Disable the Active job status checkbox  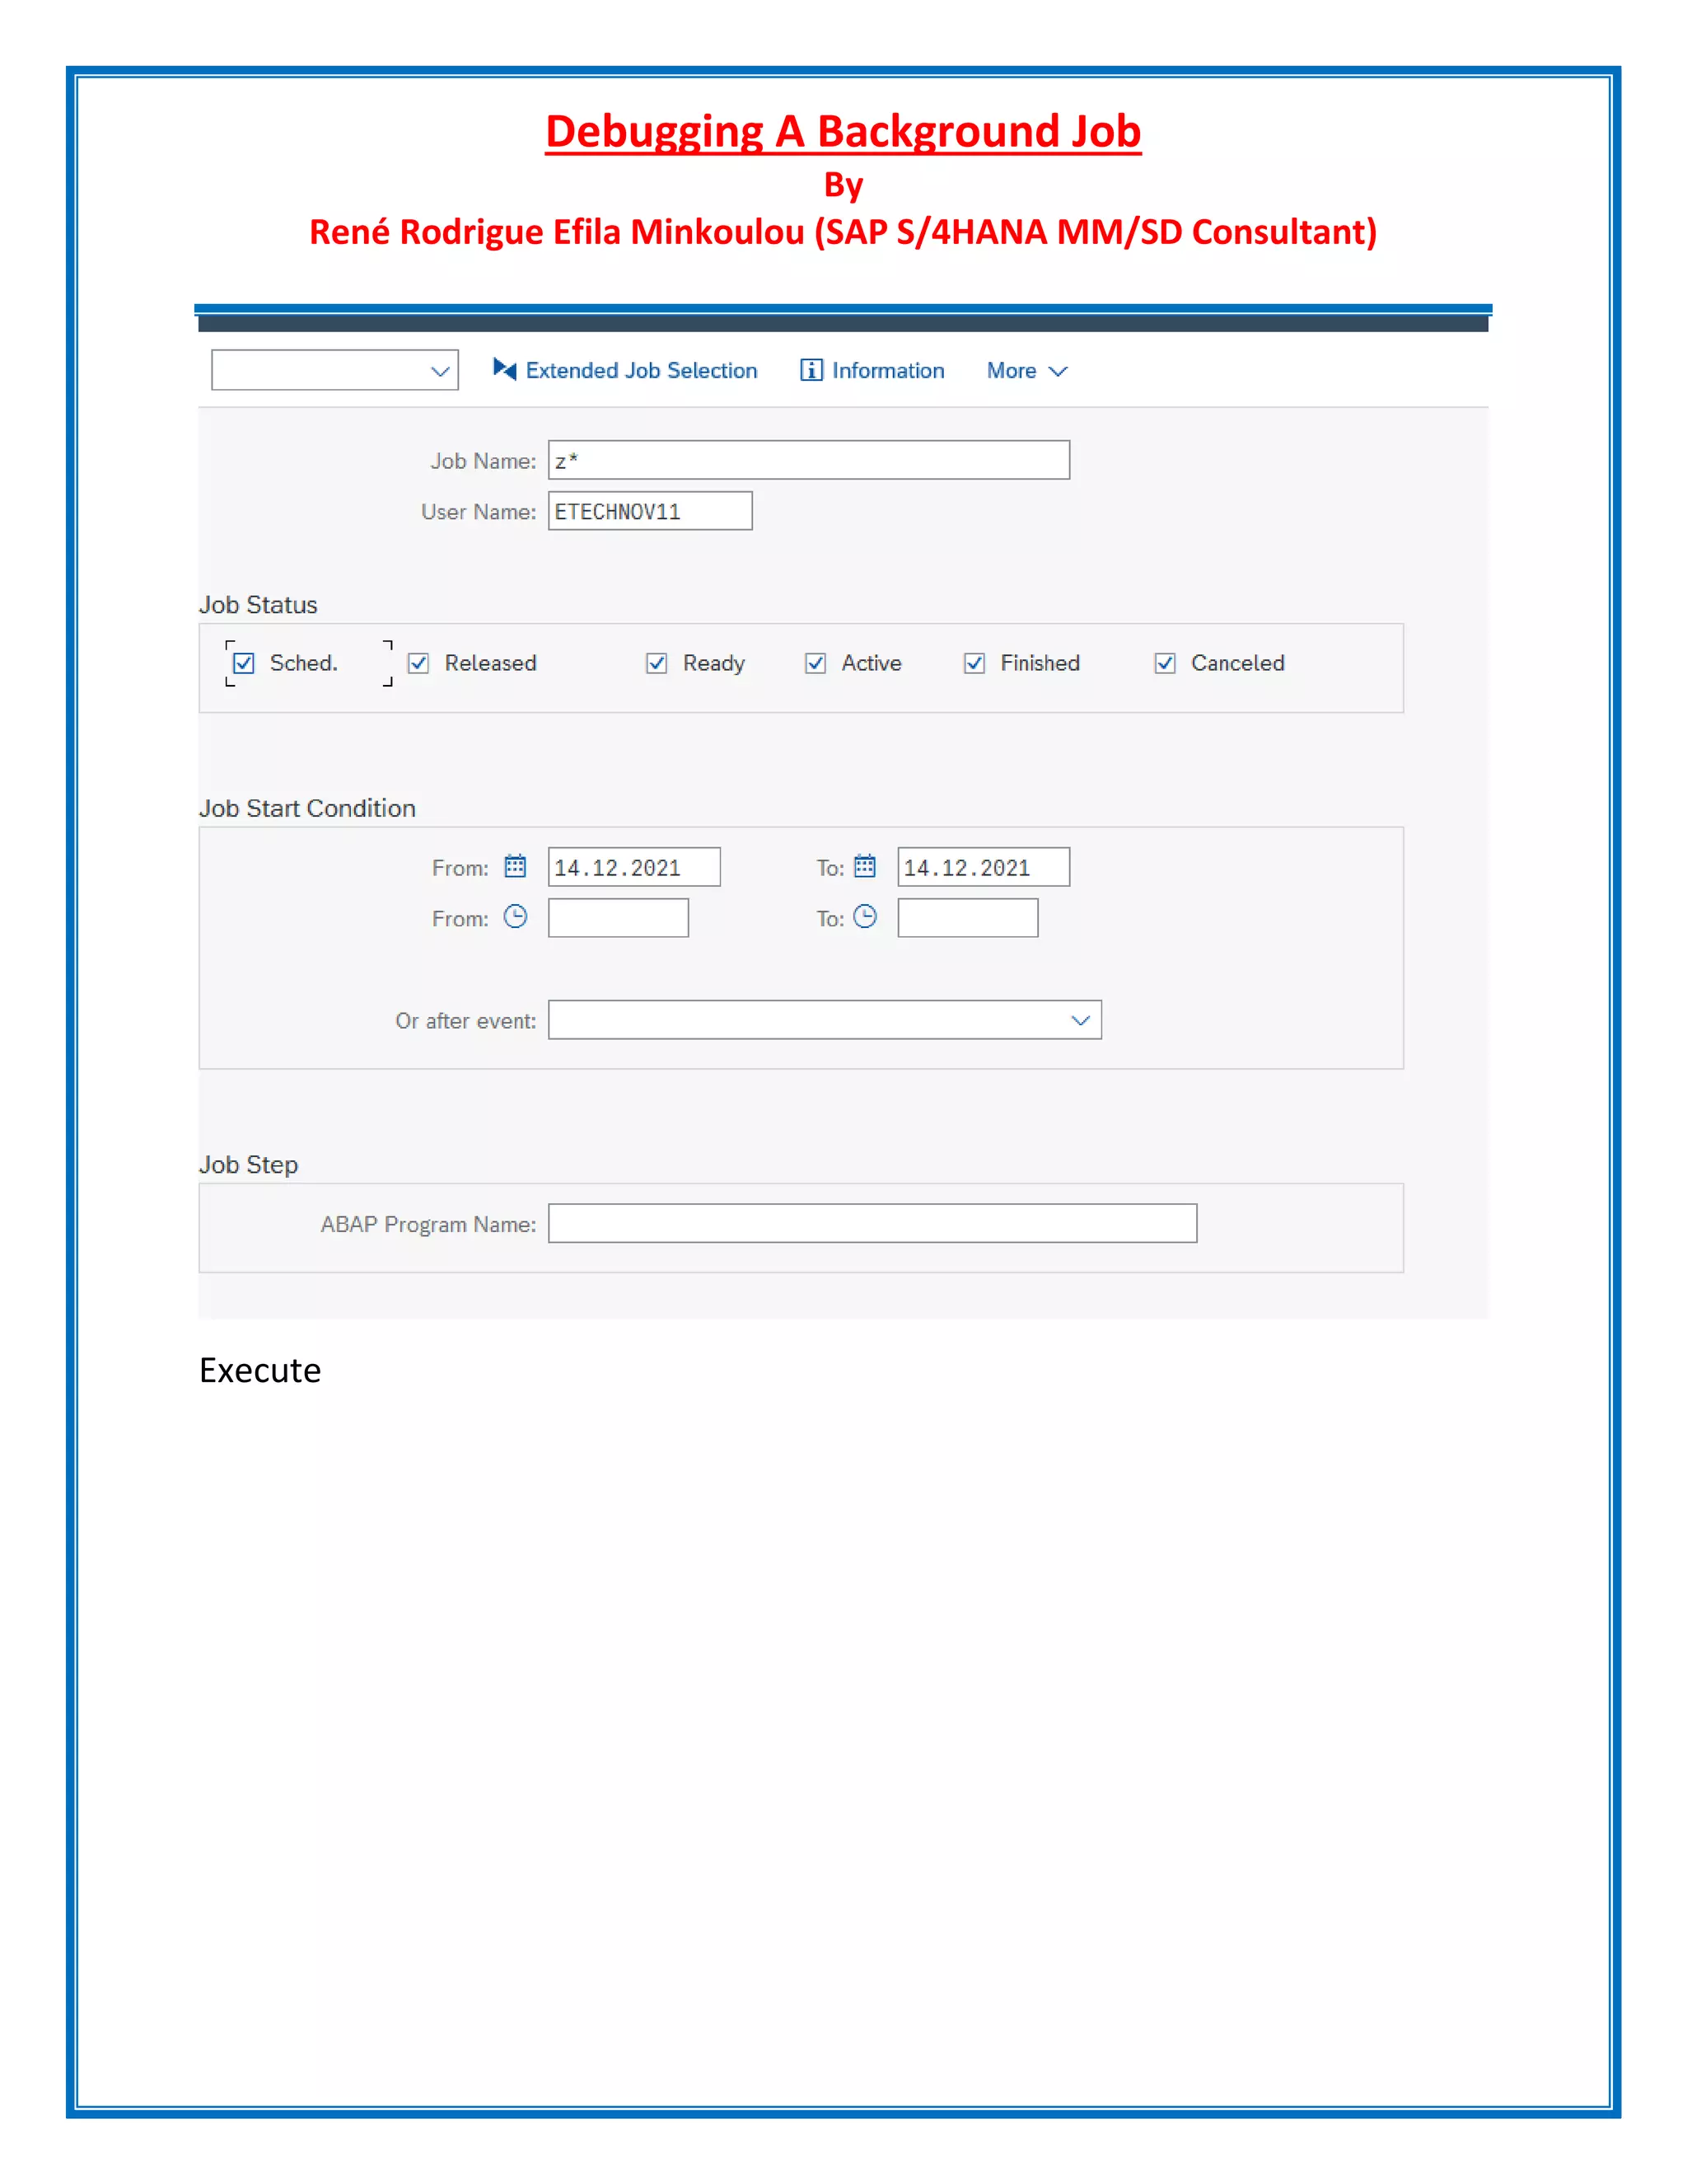[815, 663]
